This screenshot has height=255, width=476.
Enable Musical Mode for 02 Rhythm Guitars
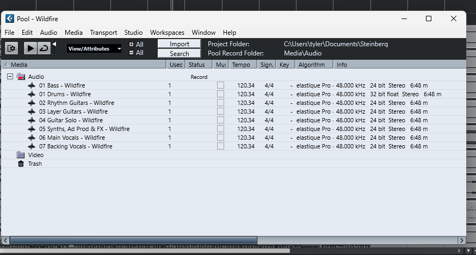(x=221, y=103)
